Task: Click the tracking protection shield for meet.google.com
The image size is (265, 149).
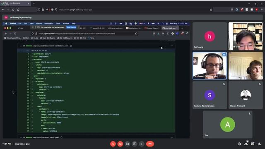Action: (39, 10)
